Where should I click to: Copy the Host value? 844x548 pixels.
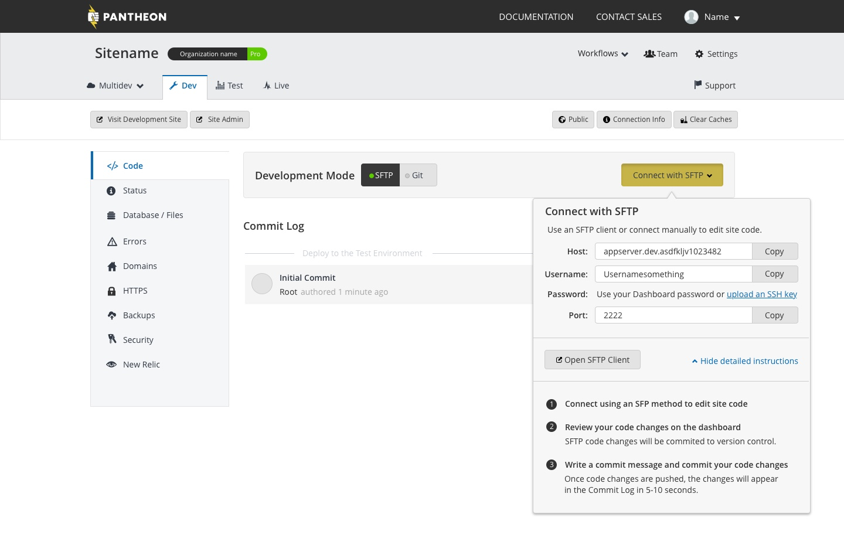775,251
